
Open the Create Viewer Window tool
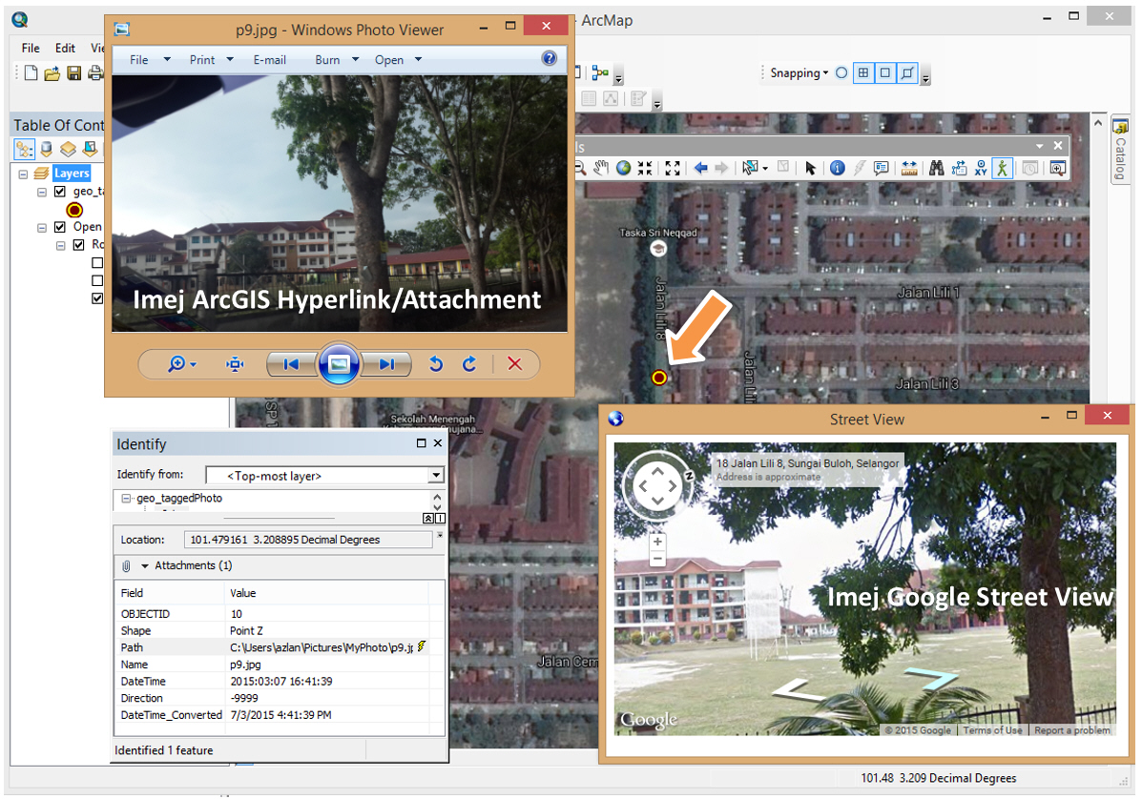point(1057,168)
